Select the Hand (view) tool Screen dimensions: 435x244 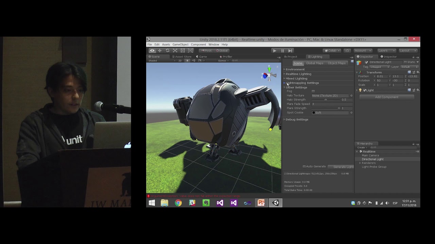(x=152, y=50)
